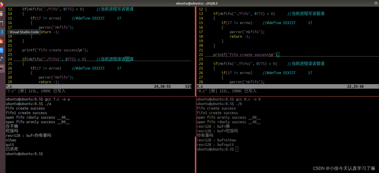
Task: Click the './a' command in left terminal
Action: pyautogui.click(x=48, y=104)
